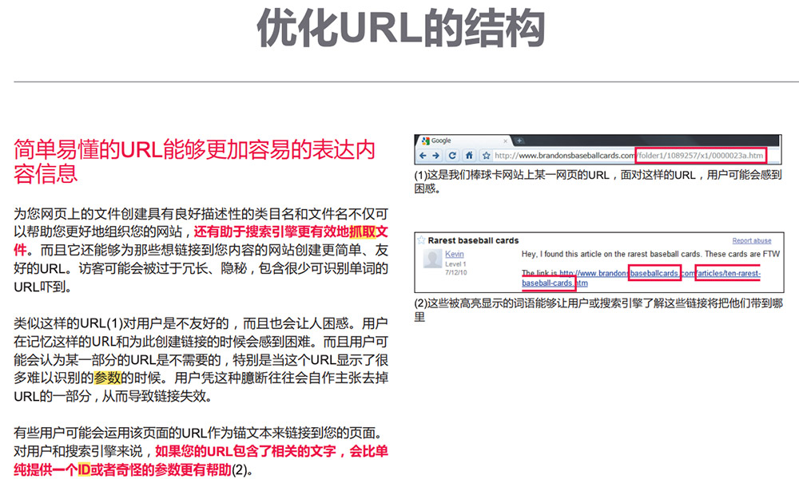Click the page reload icon
799x483 pixels.
pos(451,155)
